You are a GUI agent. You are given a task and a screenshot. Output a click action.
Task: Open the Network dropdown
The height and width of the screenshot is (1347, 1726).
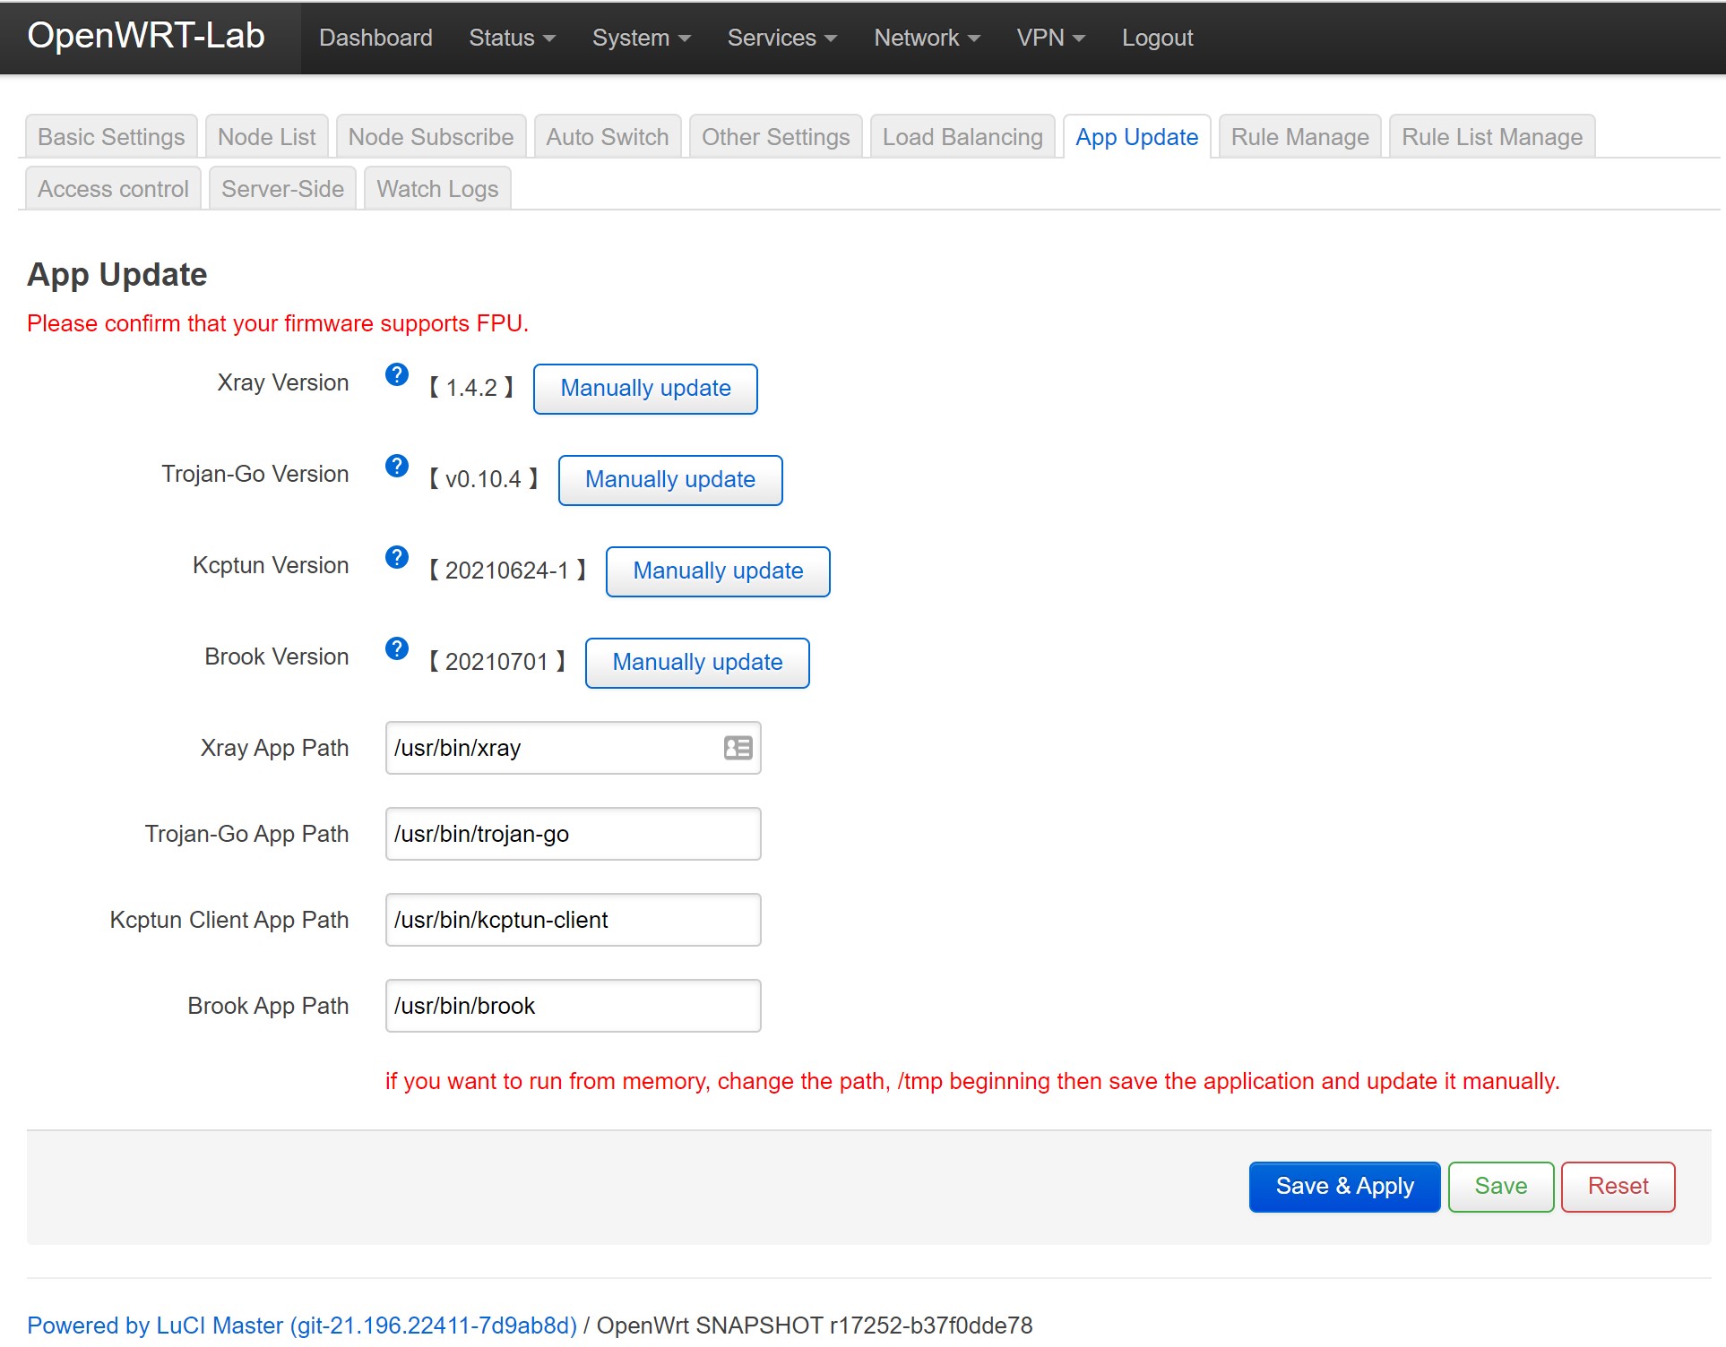pos(927,38)
